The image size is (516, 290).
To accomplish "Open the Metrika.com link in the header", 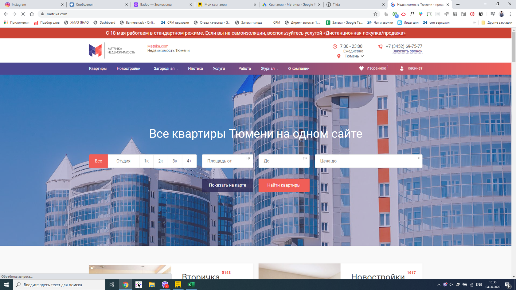I will 158,46.
